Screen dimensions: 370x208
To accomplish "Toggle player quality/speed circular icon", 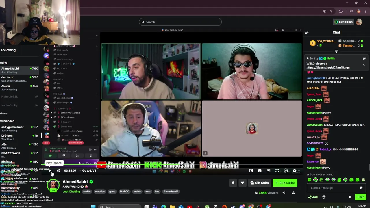I will tap(286, 171).
